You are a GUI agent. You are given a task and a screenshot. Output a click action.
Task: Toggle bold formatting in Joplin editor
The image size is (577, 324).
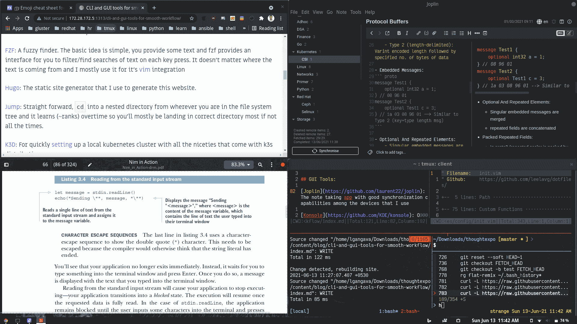tap(399, 33)
